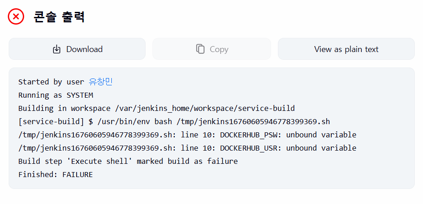Click the '[service-build] $ /usr/bin/env bash' line
423x204 pixels.
[x=174, y=121]
